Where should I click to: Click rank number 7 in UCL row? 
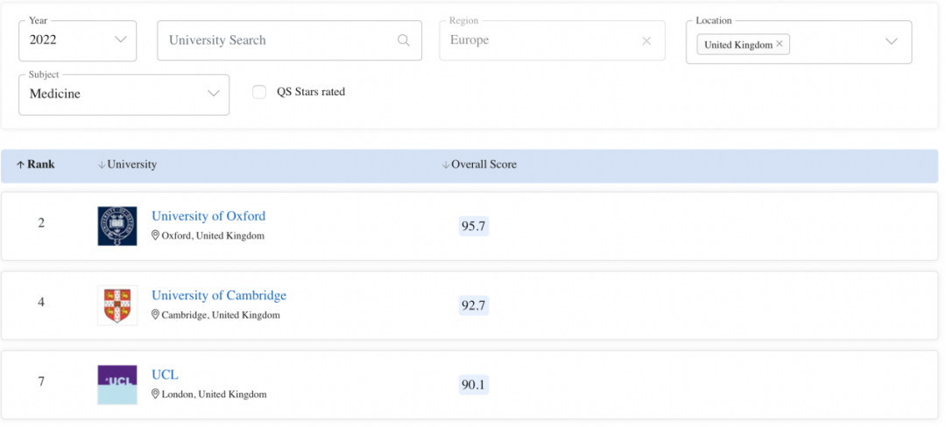coord(41,381)
